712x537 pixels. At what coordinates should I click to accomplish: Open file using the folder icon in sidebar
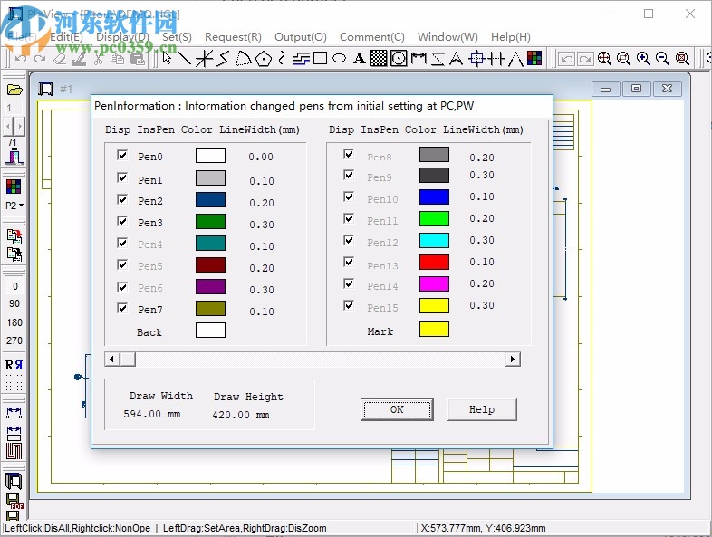pos(14,90)
